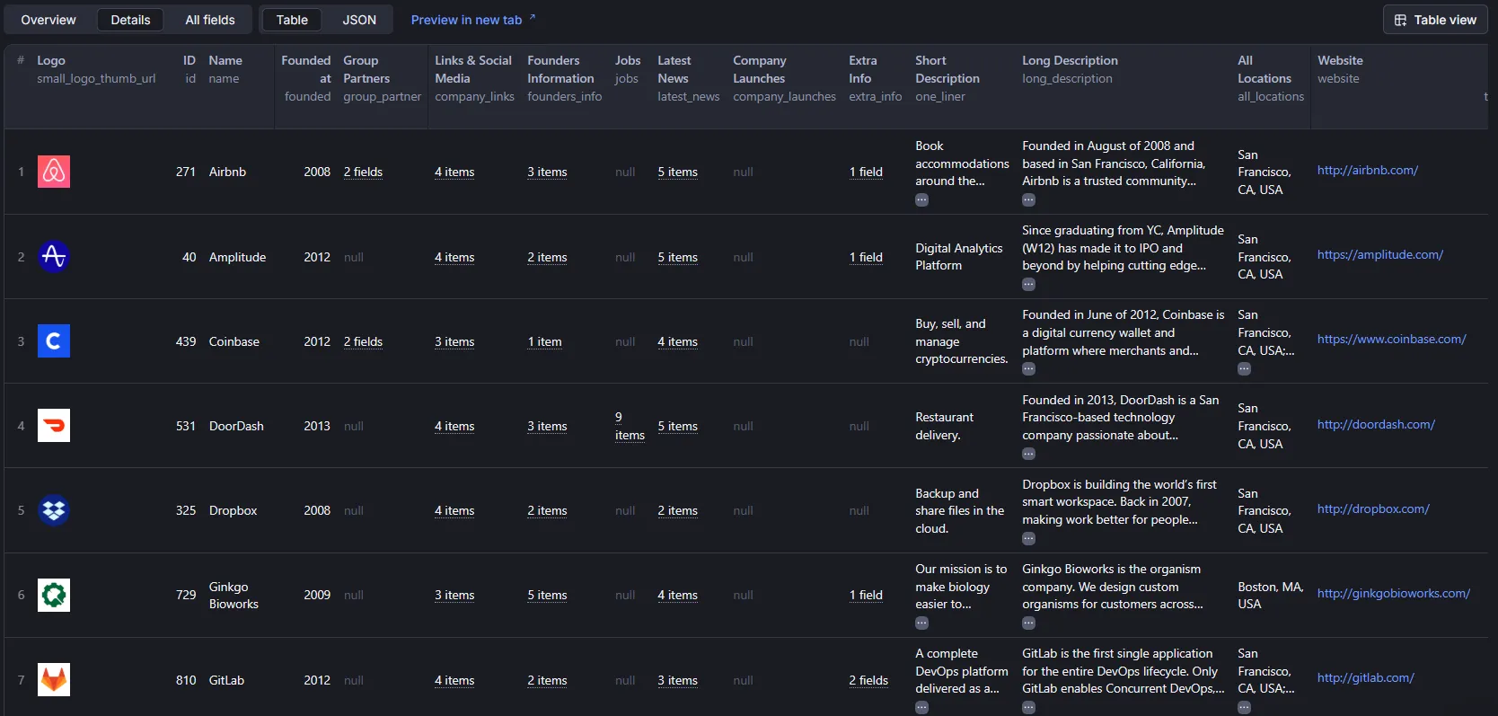This screenshot has height=716, width=1498.
Task: Select DoorDash founded year 2013
Action: click(x=317, y=426)
